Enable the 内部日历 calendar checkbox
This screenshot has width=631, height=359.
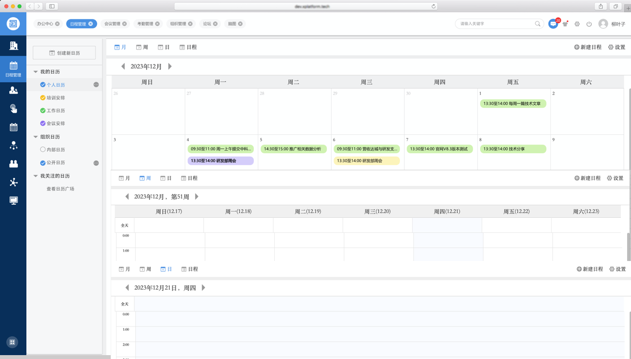(43, 150)
